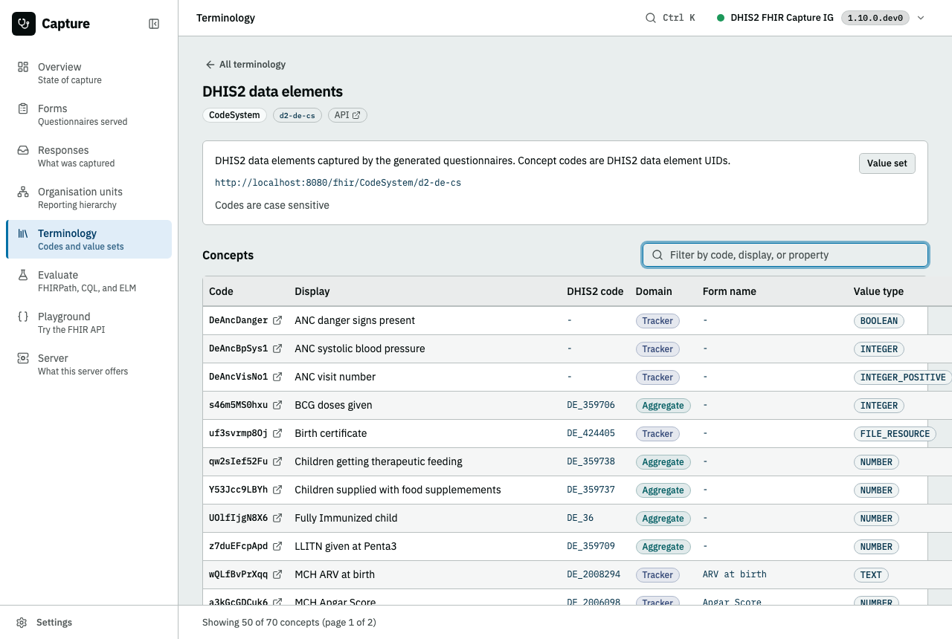
Task: Click the Responses inbox icon
Action: pyautogui.click(x=23, y=150)
